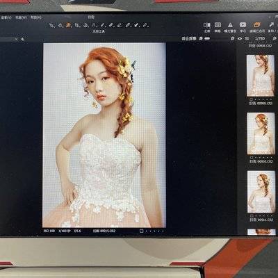Pick the Rotate tool icon
Screen dimensions: 278x278
[85, 25]
